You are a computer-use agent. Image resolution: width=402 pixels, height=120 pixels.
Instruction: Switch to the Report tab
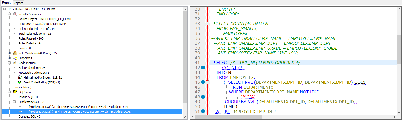tap(18, 3)
